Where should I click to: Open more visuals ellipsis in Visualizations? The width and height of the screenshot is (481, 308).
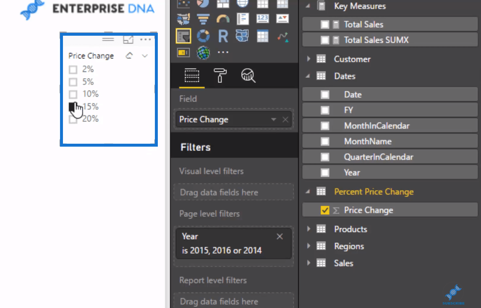pos(223,52)
